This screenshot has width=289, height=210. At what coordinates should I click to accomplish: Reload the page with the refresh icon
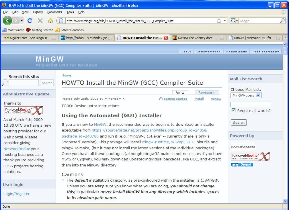tap(30, 21)
